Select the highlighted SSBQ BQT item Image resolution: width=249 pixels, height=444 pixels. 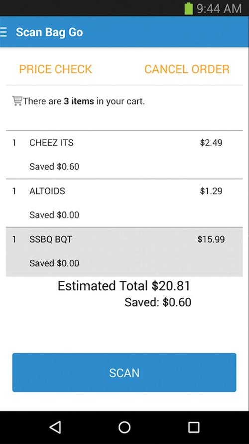pos(124,252)
